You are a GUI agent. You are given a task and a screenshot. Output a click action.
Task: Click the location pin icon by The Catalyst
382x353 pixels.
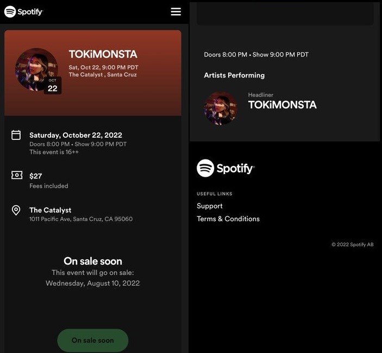[16, 210]
